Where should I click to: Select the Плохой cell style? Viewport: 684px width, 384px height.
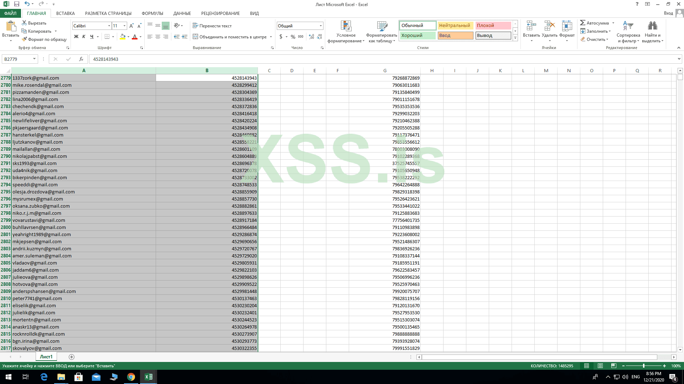493,26
